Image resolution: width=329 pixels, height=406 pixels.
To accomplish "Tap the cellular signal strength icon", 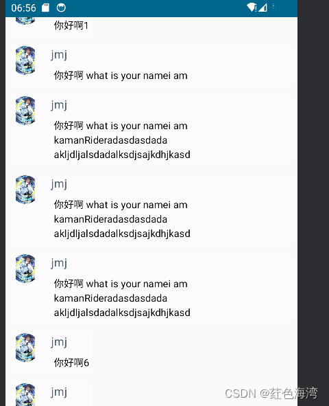I will (263, 8).
